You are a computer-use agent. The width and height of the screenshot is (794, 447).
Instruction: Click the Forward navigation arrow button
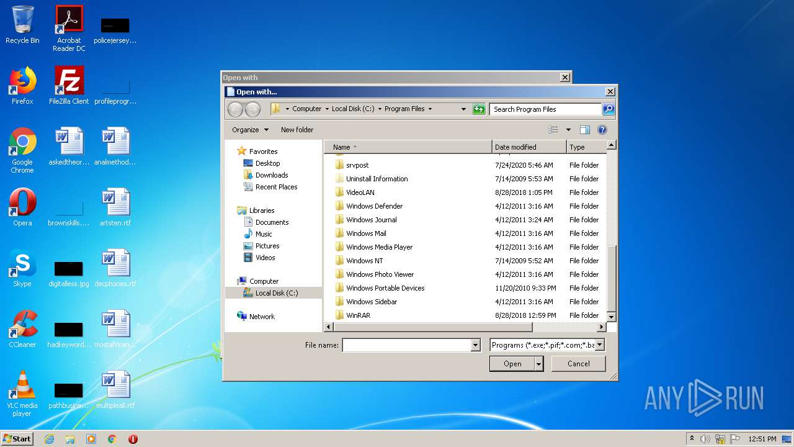click(x=252, y=109)
